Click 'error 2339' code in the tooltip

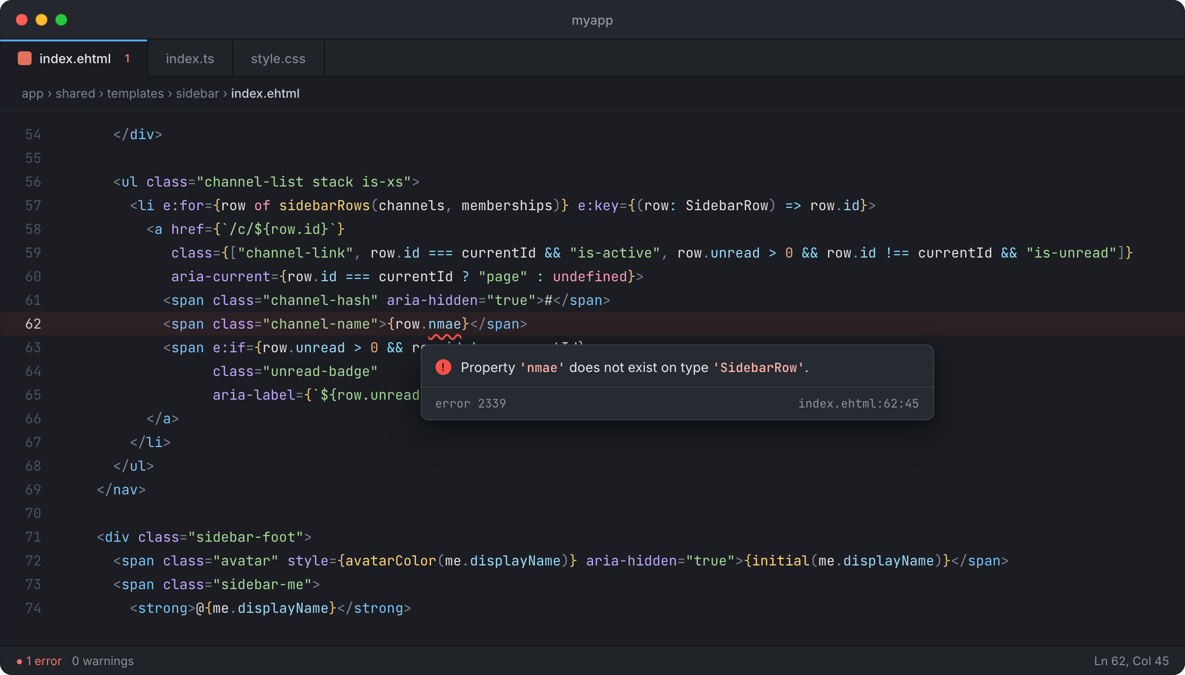[471, 404]
